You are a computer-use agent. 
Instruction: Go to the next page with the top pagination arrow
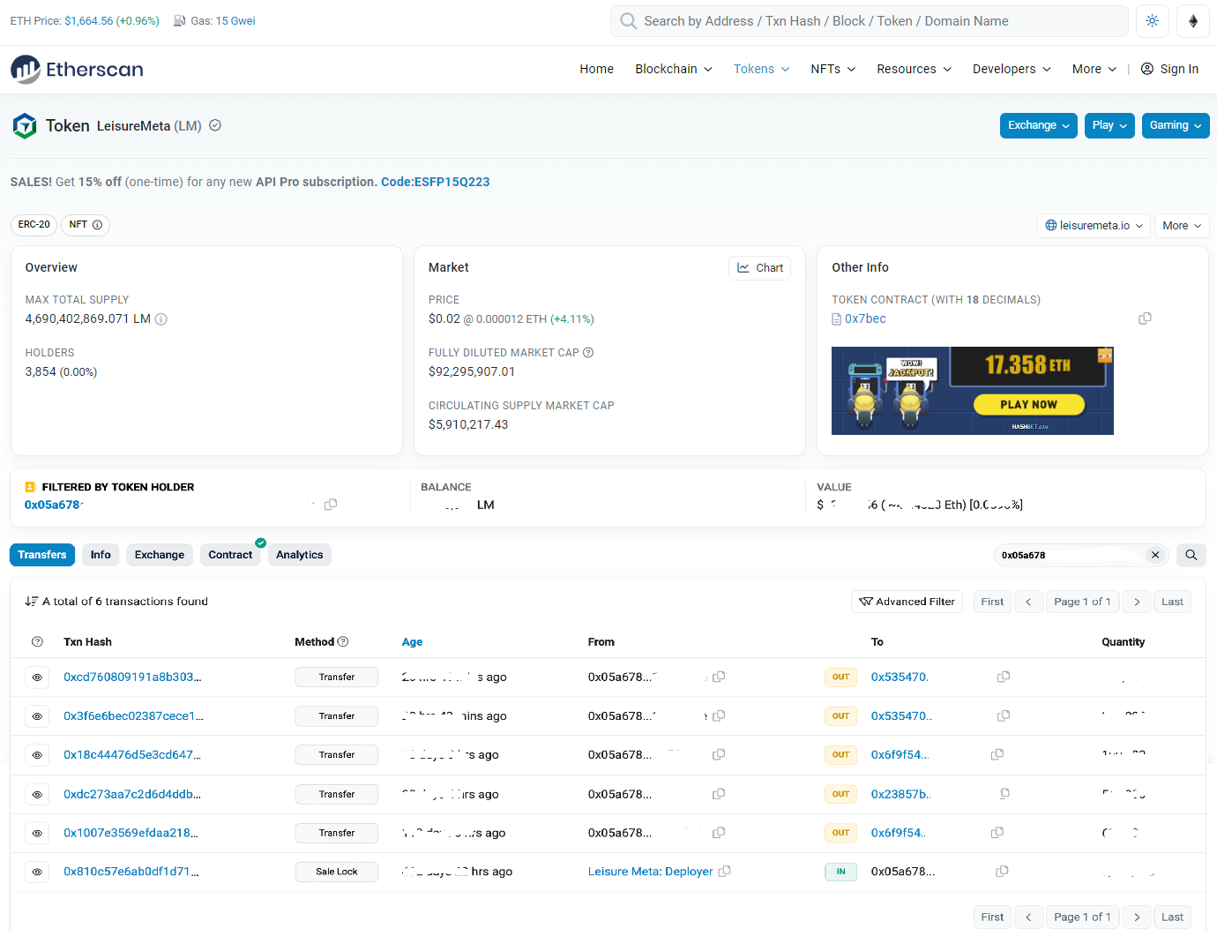pos(1137,602)
